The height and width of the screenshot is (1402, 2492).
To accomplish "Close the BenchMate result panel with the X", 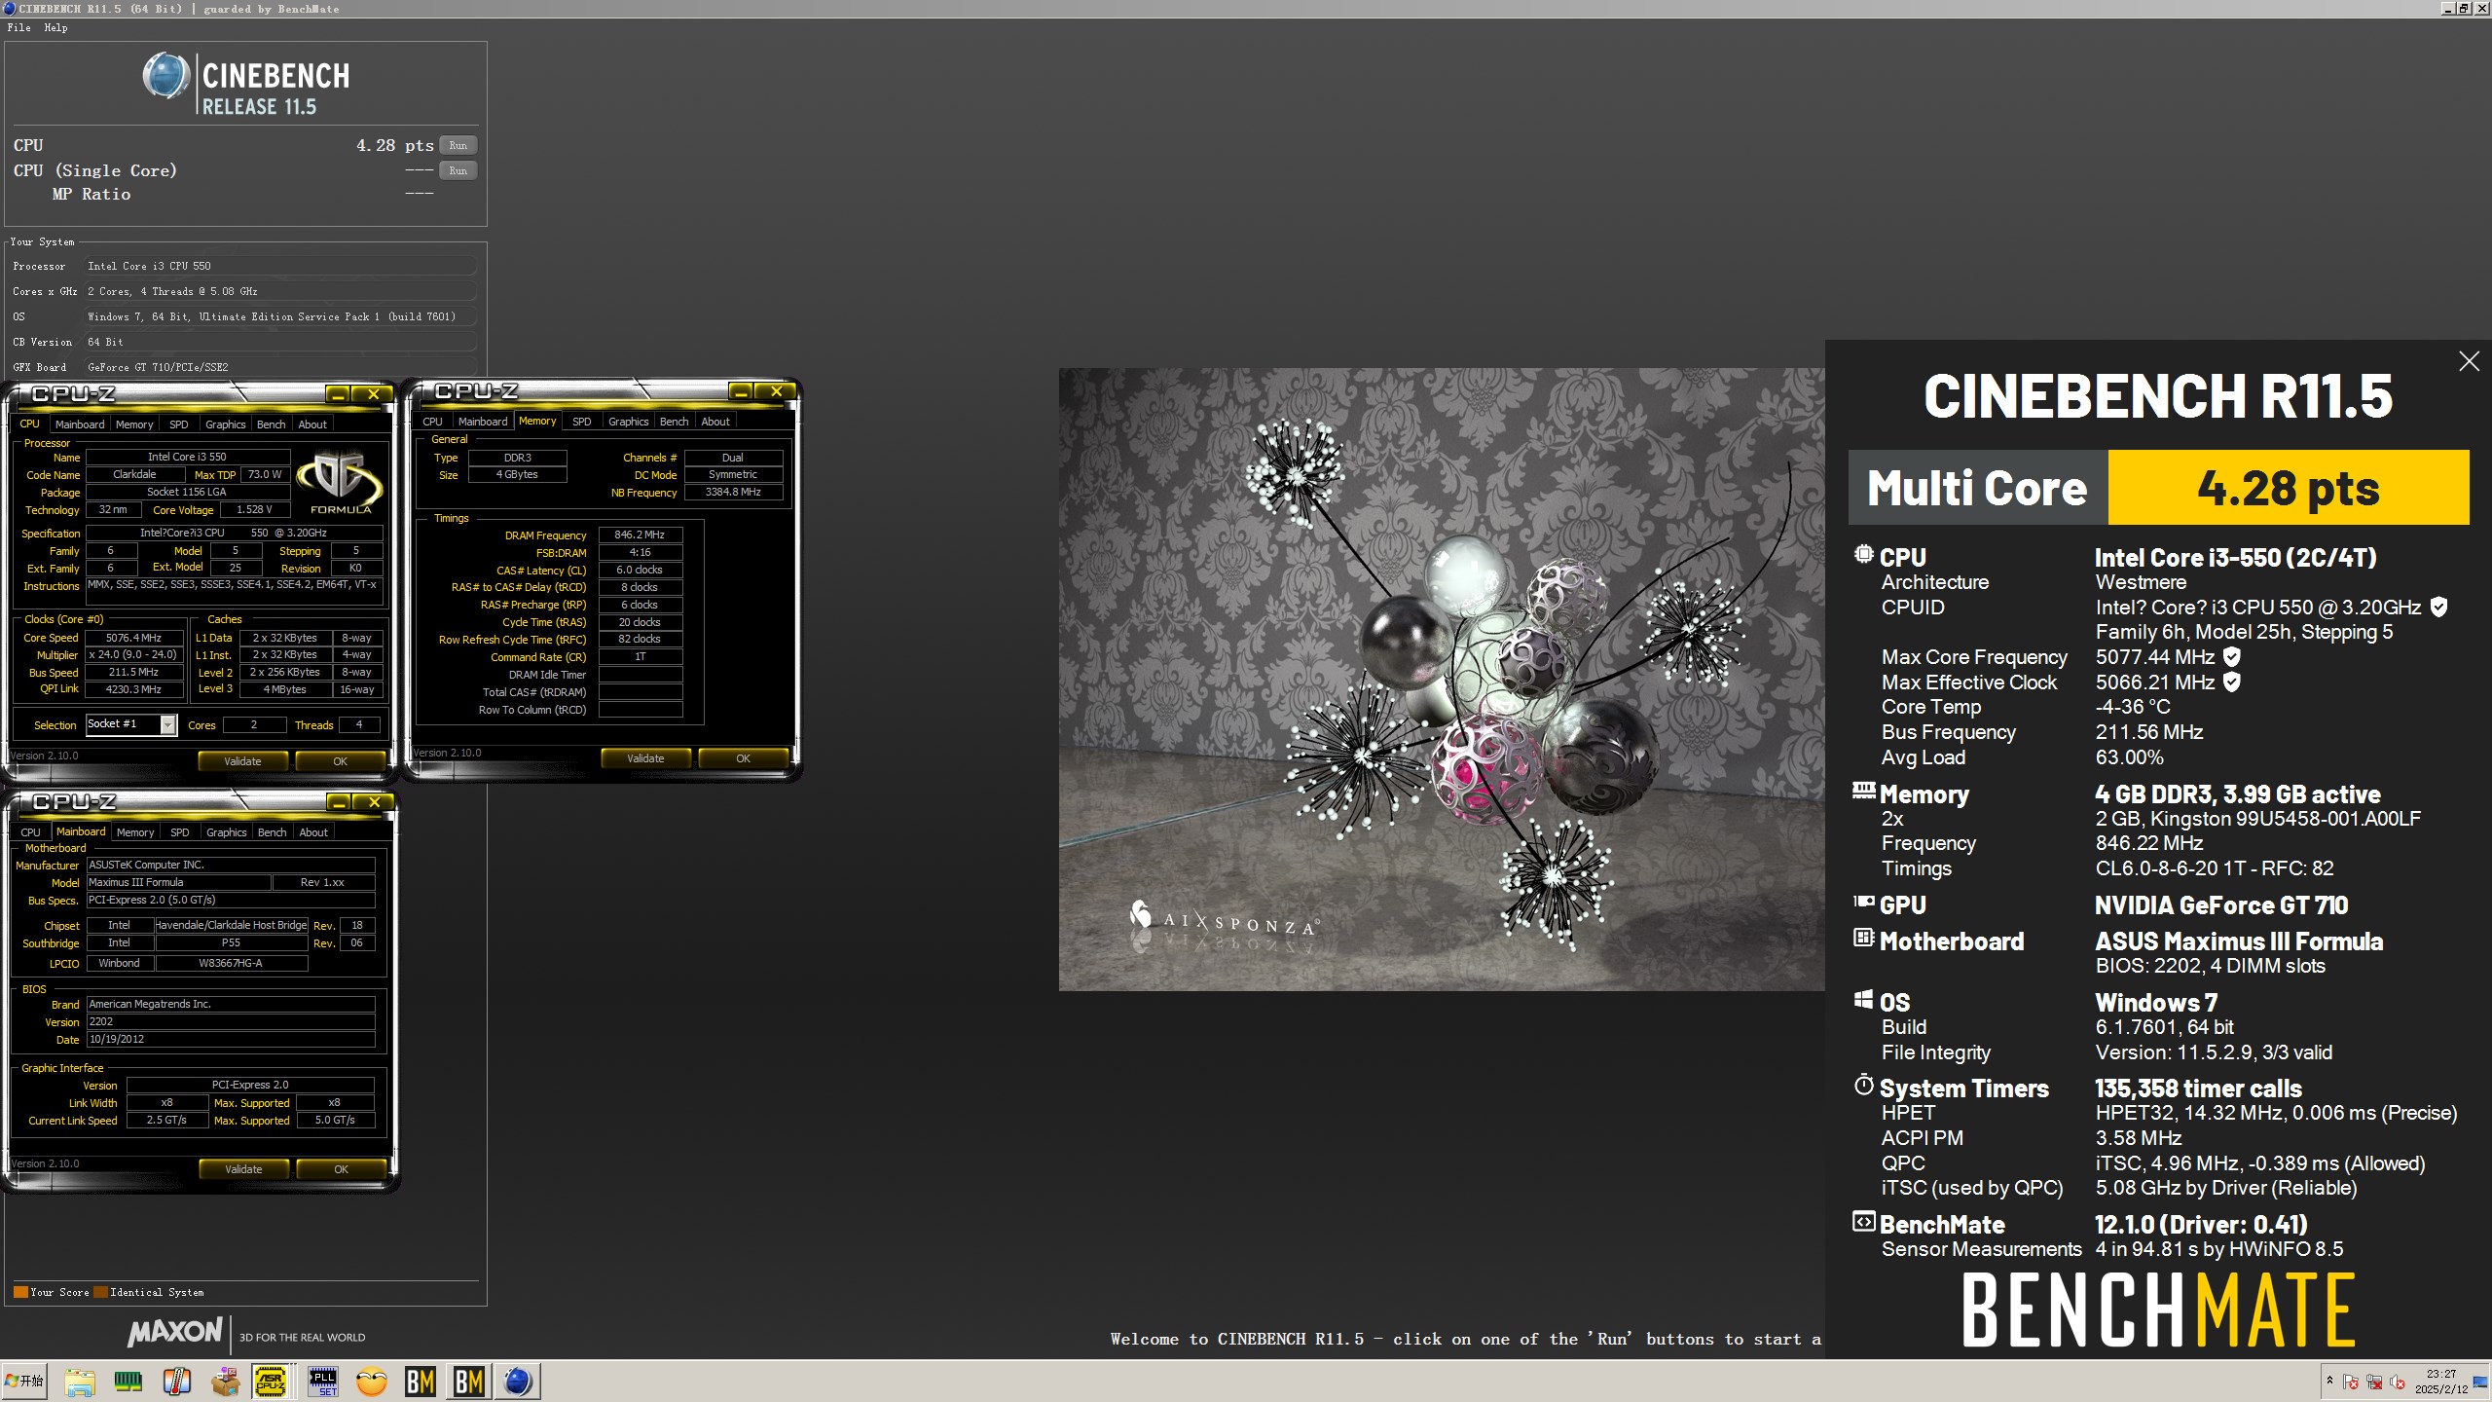I will pyautogui.click(x=2469, y=361).
